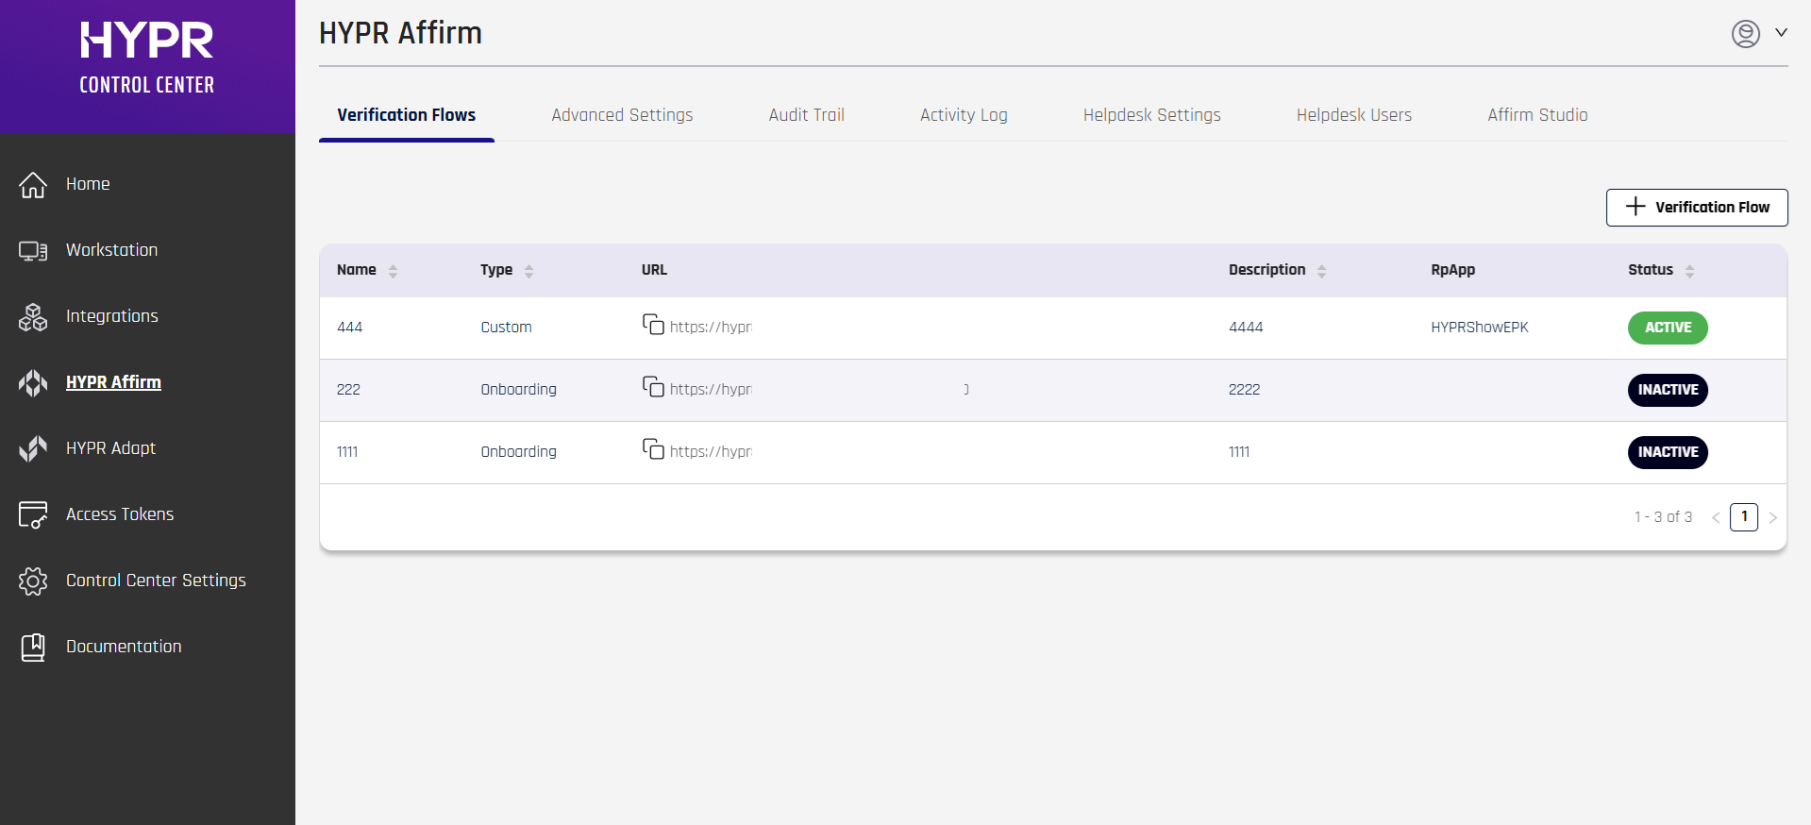Copy the URL for flow 444

[653, 325]
